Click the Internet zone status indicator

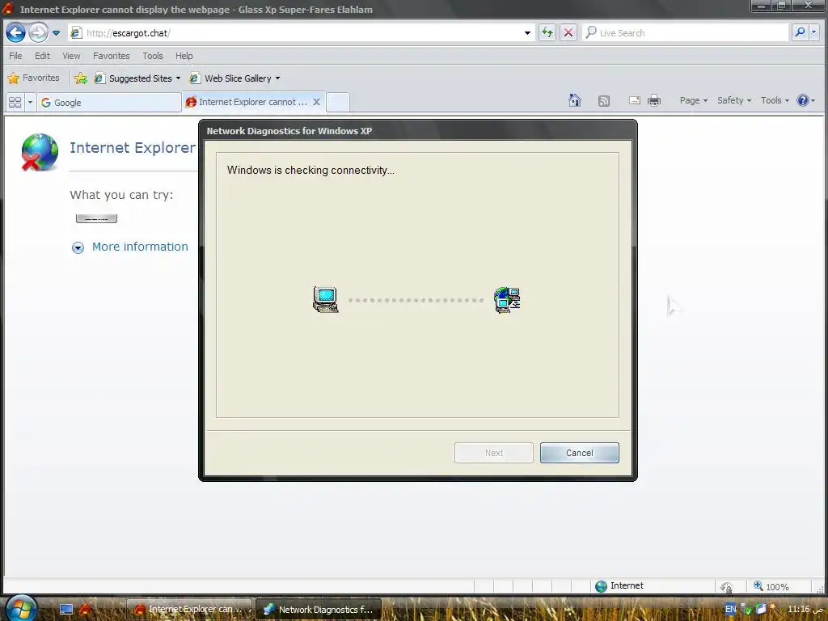pyautogui.click(x=619, y=585)
